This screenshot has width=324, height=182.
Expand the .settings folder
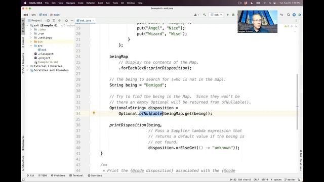point(31,37)
